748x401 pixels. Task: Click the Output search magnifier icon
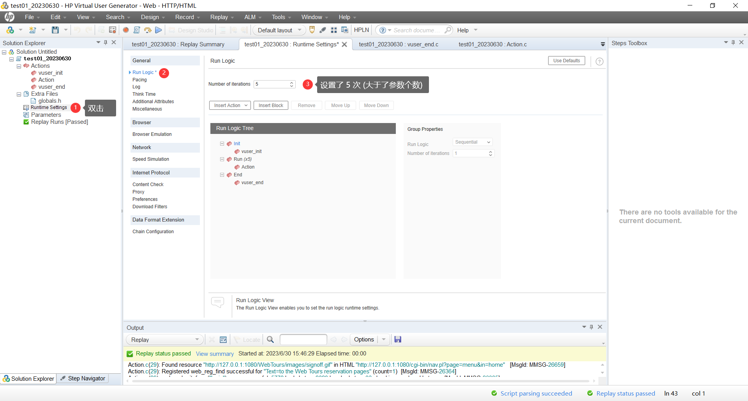(270, 339)
